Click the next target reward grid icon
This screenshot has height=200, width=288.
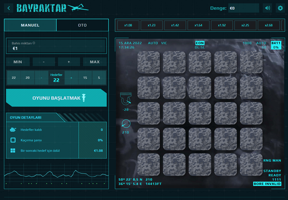click(13, 151)
